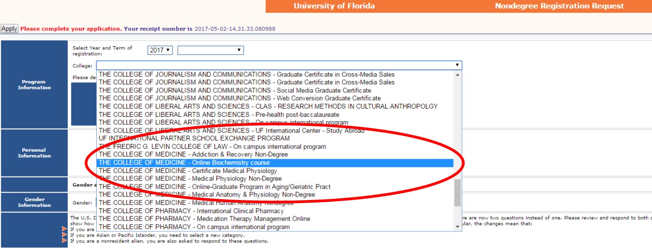Choose Medical Physiology Non-Degree option
The image size is (652, 248).
pos(275,178)
